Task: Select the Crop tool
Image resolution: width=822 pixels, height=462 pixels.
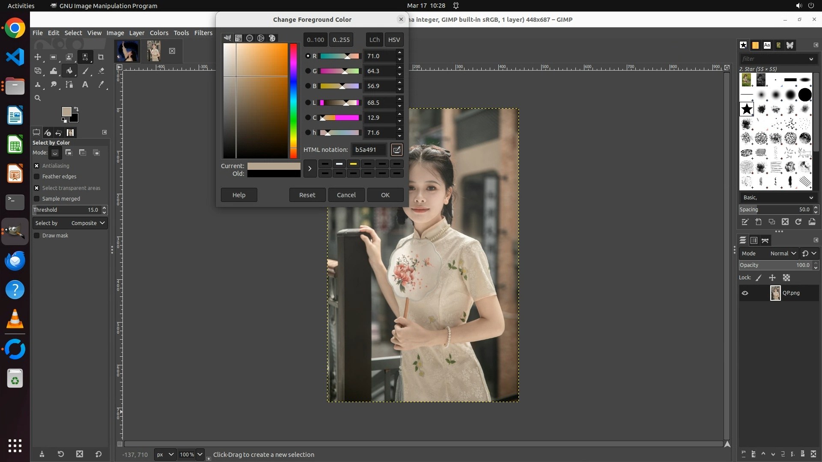Action: 101,57
